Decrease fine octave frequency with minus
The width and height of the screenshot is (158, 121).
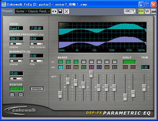pos(32,44)
